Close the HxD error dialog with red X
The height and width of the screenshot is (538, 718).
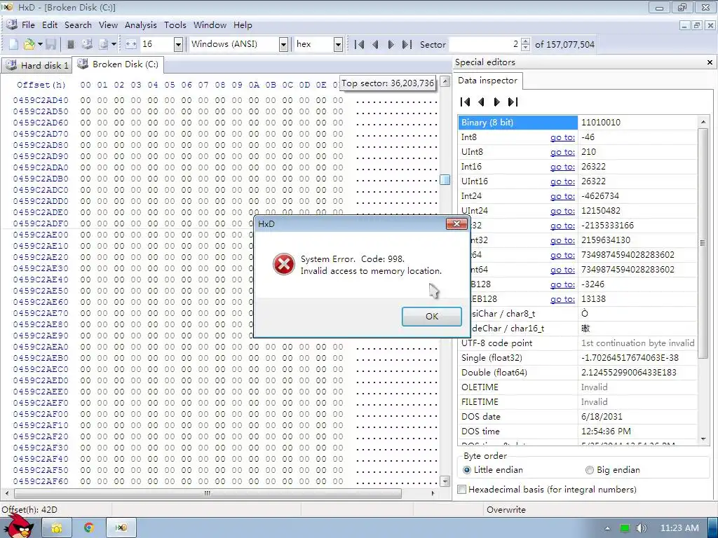(456, 223)
